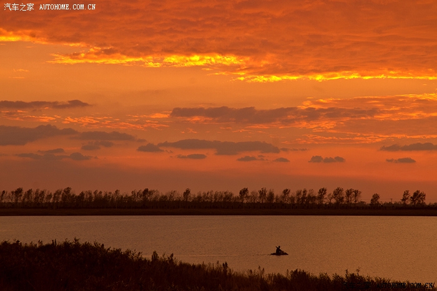Click the 汽车之家 watermark text at bottom-right
The height and width of the screenshot is (291, 437).
coord(357,285)
